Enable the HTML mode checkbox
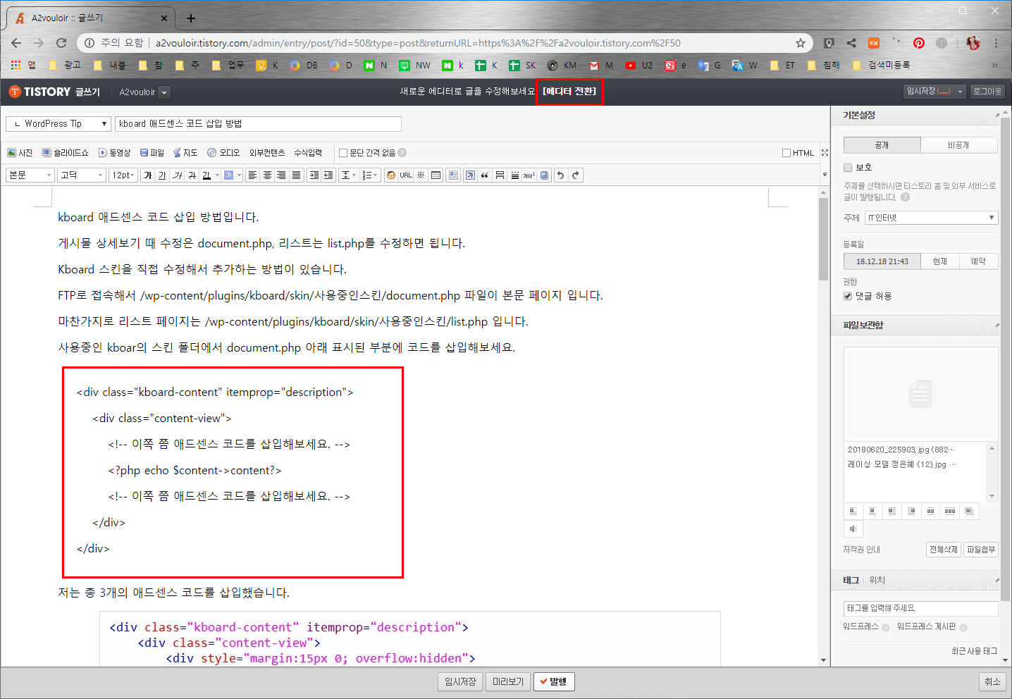 [x=786, y=153]
